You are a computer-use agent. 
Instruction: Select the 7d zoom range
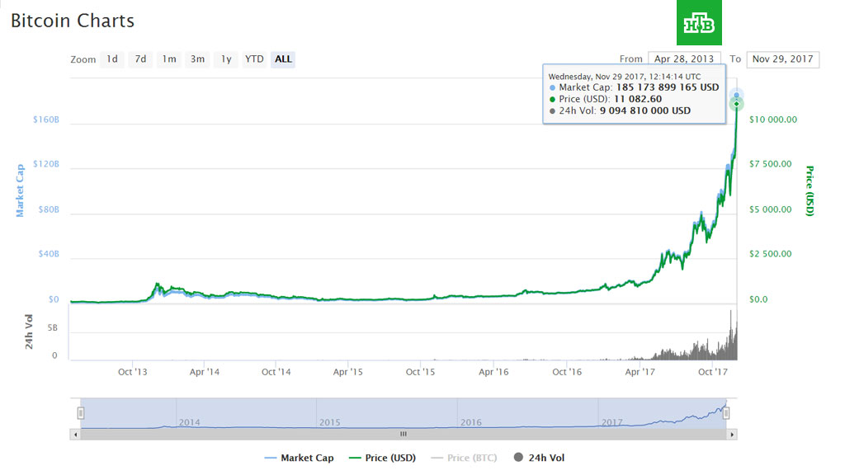coord(140,59)
